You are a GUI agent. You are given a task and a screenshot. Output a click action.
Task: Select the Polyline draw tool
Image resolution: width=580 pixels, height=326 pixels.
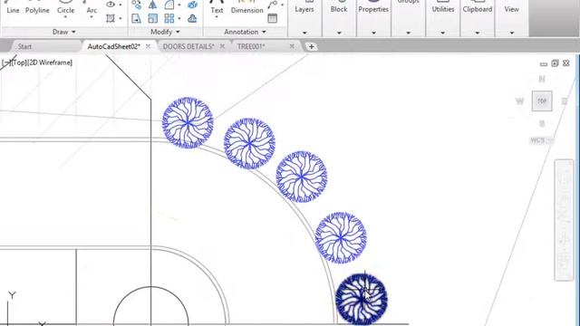pyautogui.click(x=37, y=7)
